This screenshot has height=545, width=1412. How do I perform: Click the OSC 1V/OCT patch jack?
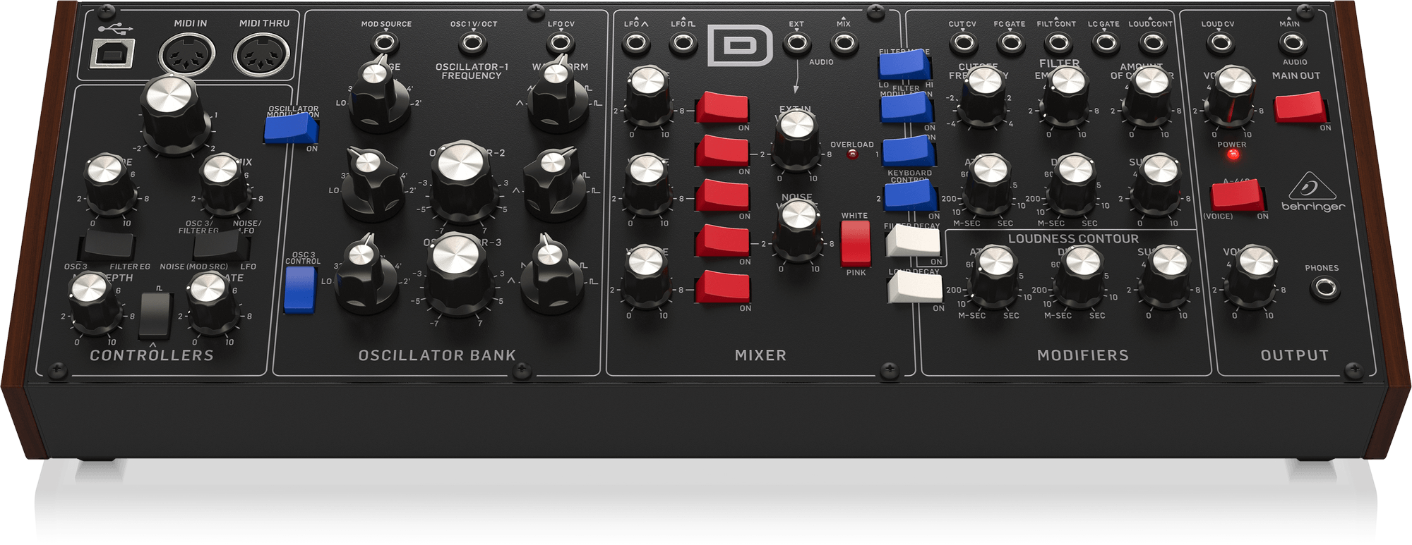coord(472,44)
